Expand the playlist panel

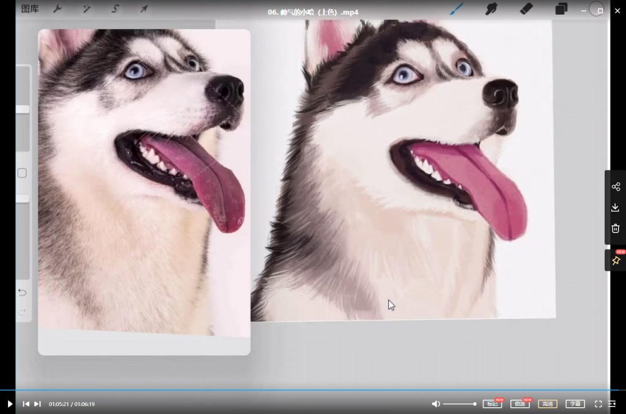pyautogui.click(x=612, y=404)
